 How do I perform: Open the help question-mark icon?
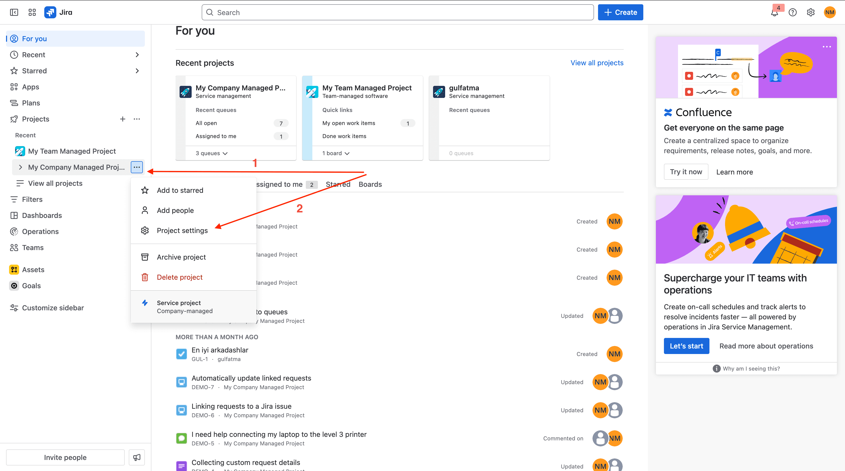pyautogui.click(x=792, y=13)
